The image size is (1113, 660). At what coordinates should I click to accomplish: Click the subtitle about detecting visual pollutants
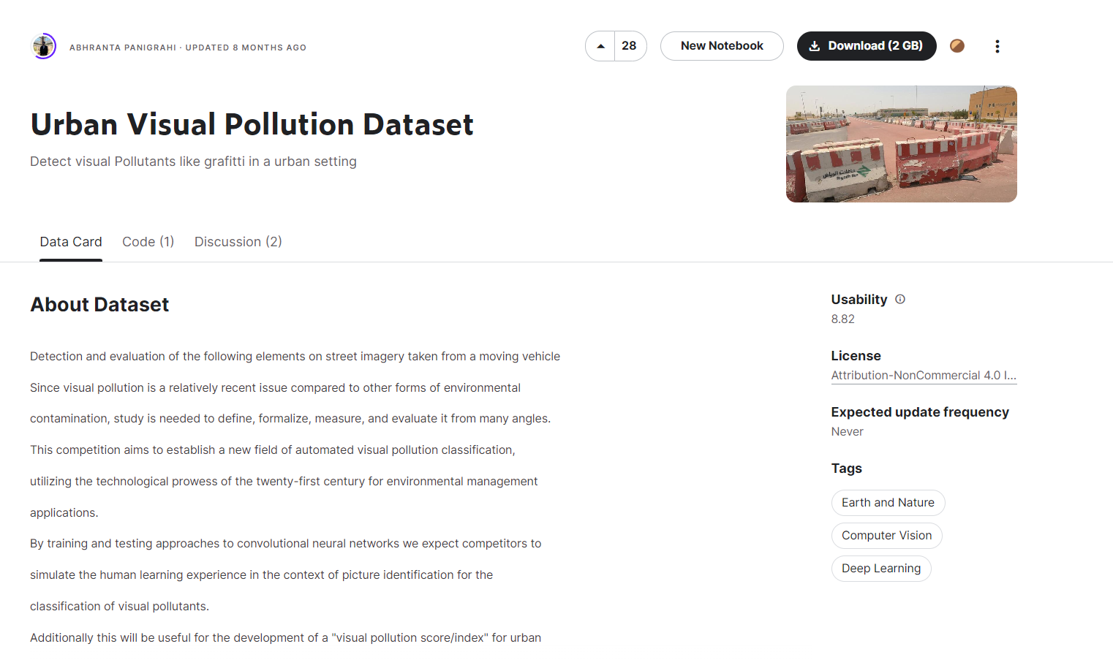pos(193,162)
